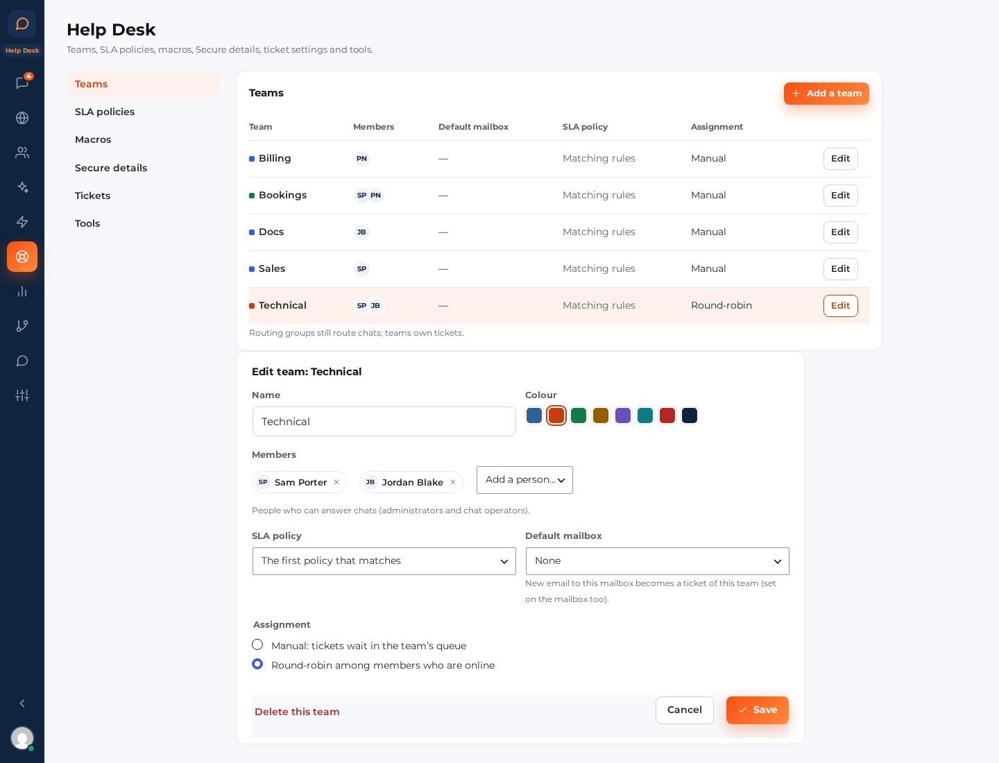Viewport: 999px width, 763px height.
Task: Click Edit on the Technical row
Action: coord(841,306)
